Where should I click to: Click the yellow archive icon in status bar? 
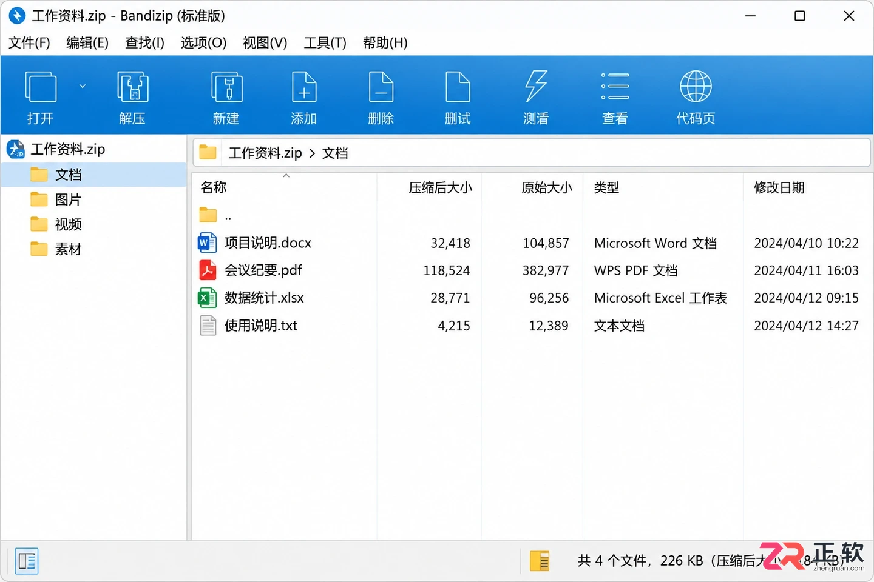pyautogui.click(x=539, y=561)
